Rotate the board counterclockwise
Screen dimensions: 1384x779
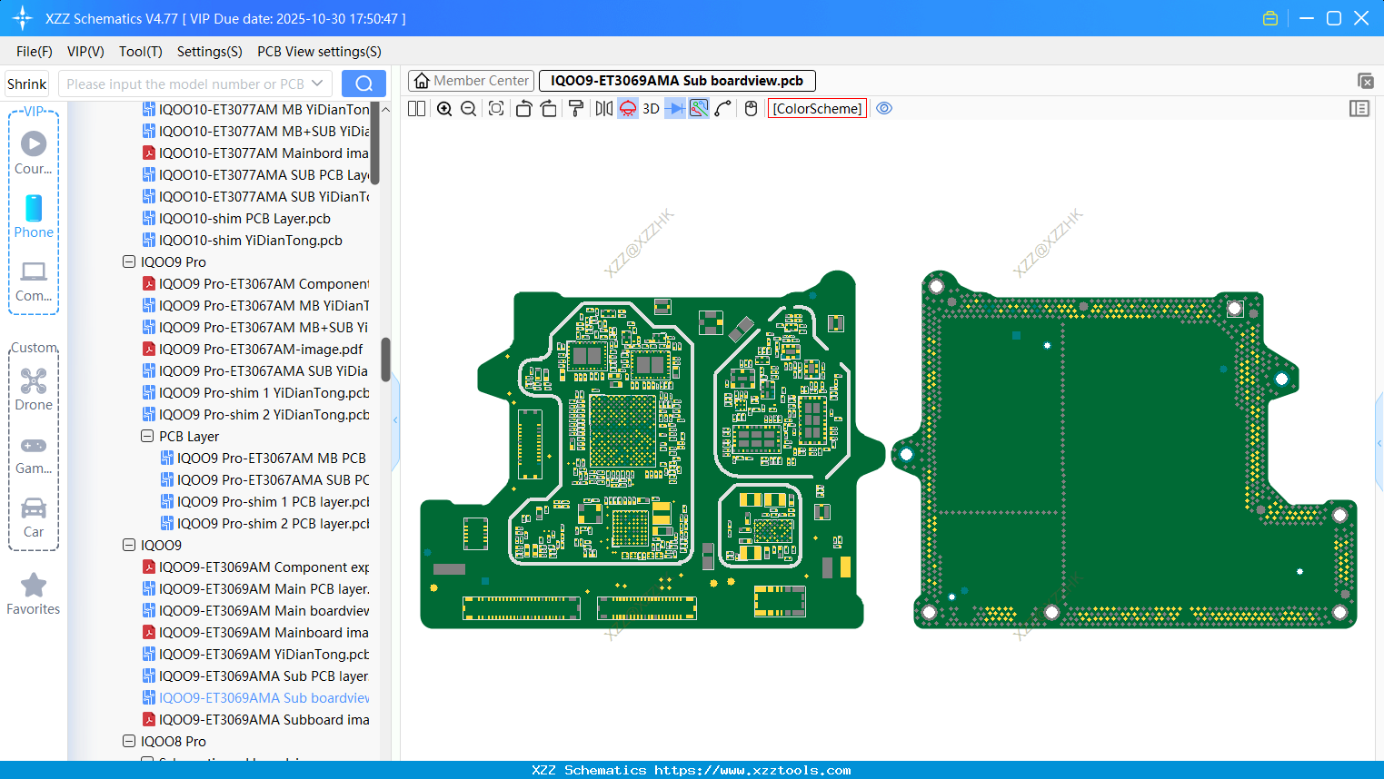click(x=523, y=109)
